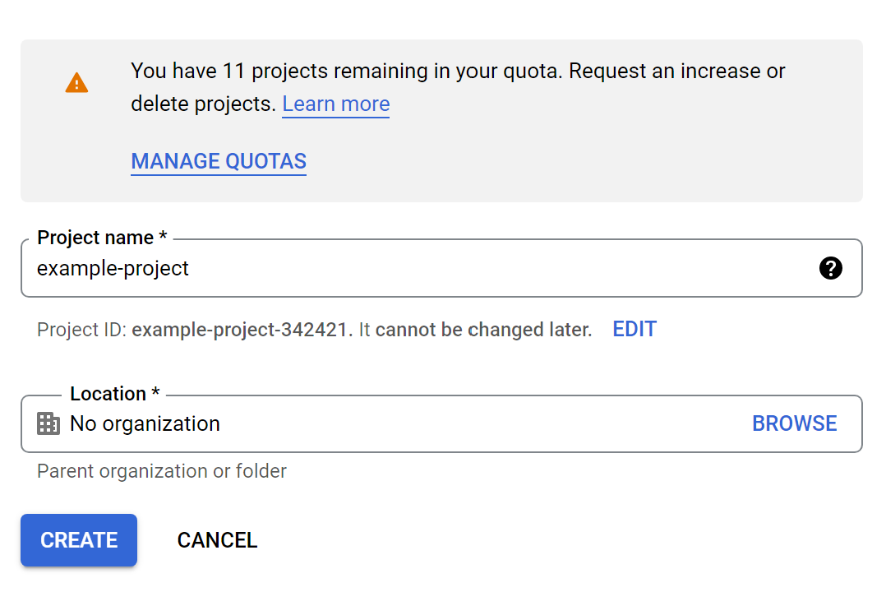Cancel project creation
This screenshot has width=886, height=615.
click(x=217, y=540)
